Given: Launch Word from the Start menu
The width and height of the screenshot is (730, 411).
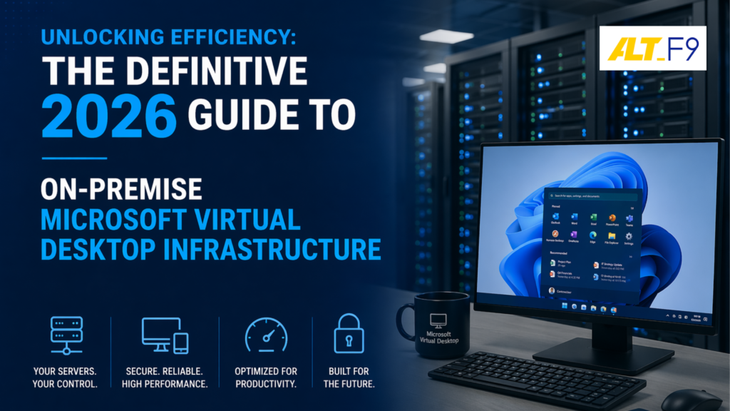Looking at the screenshot, I should (573, 218).
